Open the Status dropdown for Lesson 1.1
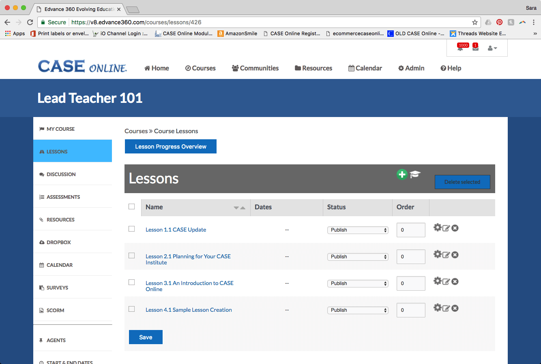This screenshot has width=541, height=364. point(358,230)
